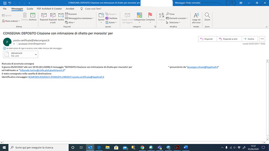Open the daticert.xml attachment dropdown arrow
The width and height of the screenshot is (269, 151).
(x=36, y=54)
